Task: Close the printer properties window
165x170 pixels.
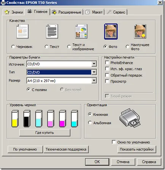Action: tap(160, 3)
